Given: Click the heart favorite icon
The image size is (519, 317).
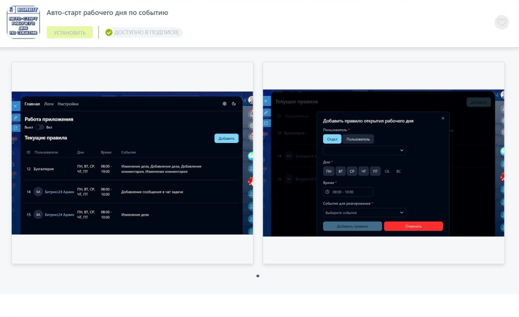Looking at the screenshot, I should 502,22.
